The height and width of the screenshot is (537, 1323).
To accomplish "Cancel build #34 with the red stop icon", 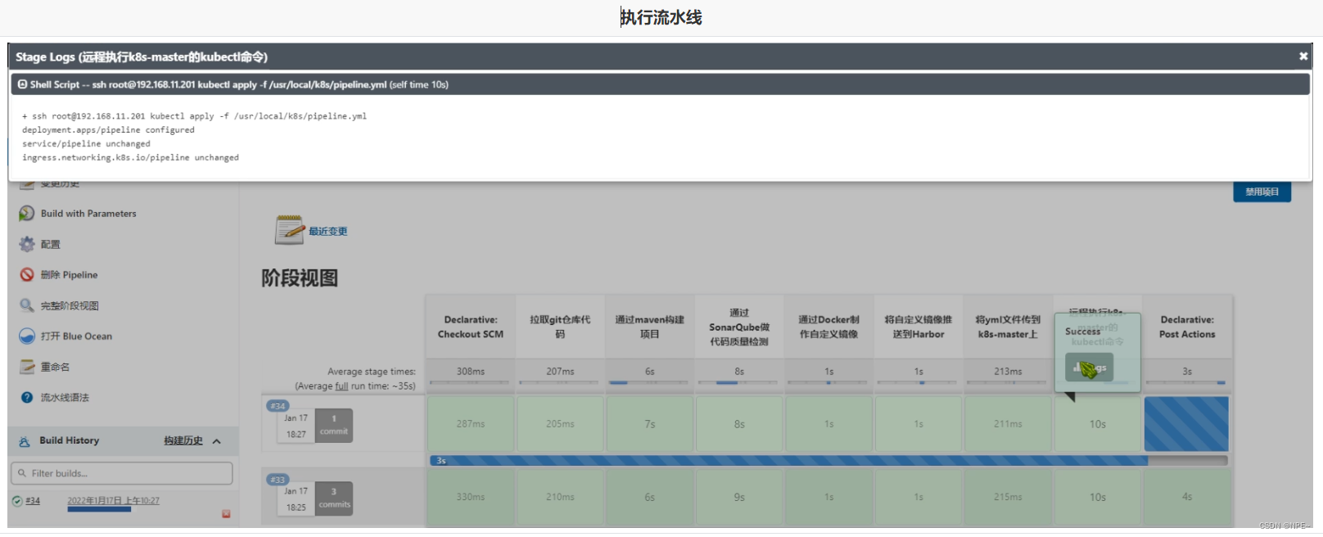I will point(226,514).
